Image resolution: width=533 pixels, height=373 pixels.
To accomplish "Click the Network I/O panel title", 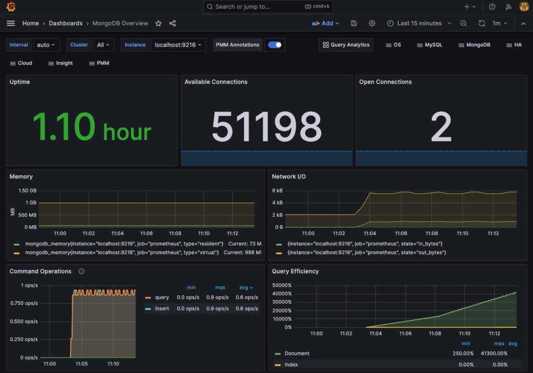I will coord(288,177).
